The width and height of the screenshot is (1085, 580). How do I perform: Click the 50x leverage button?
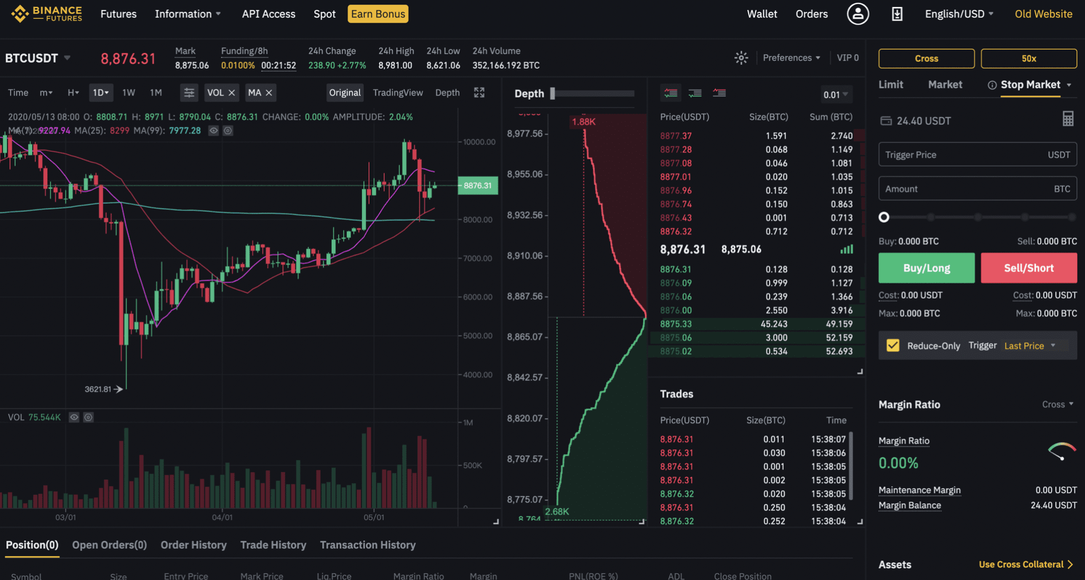tap(1028, 58)
